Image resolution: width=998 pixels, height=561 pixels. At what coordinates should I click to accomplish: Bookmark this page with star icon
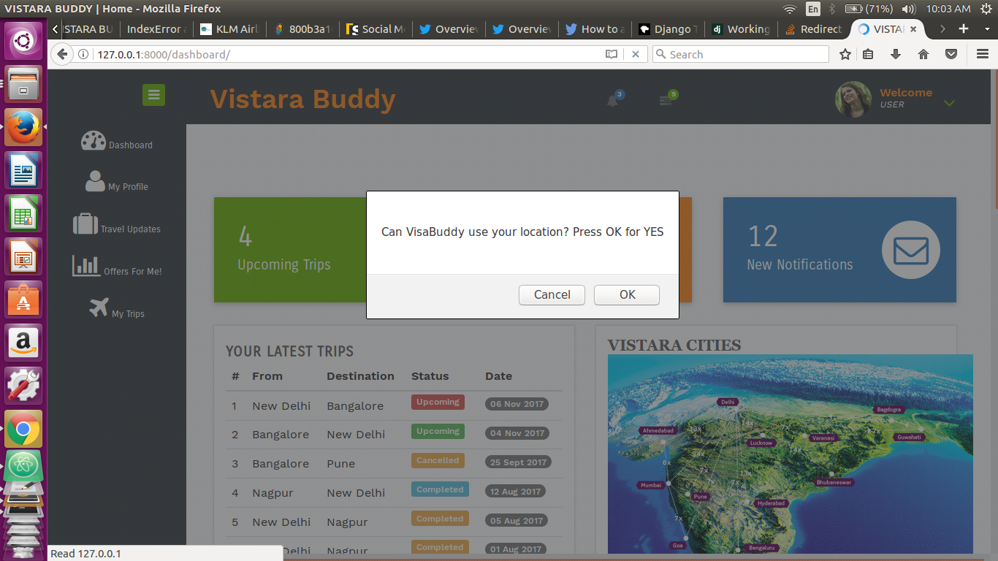point(845,54)
